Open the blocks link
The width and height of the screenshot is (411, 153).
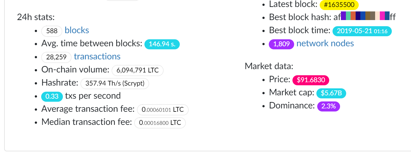77,30
